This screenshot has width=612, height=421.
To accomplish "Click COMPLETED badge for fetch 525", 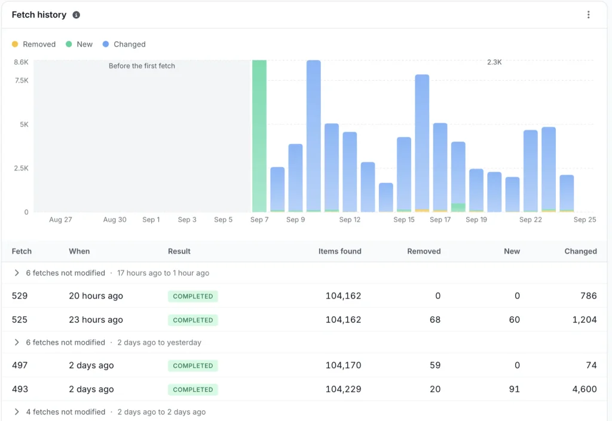I will point(193,320).
